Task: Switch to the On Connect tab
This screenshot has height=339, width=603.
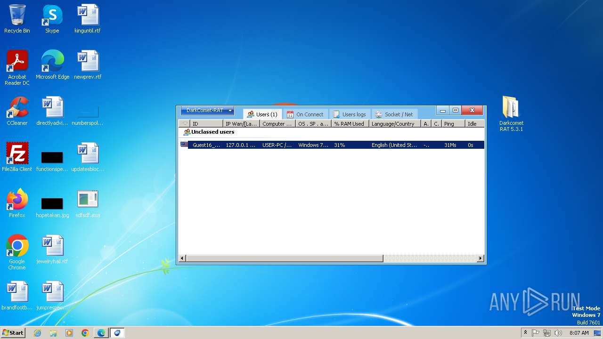Action: click(x=305, y=114)
